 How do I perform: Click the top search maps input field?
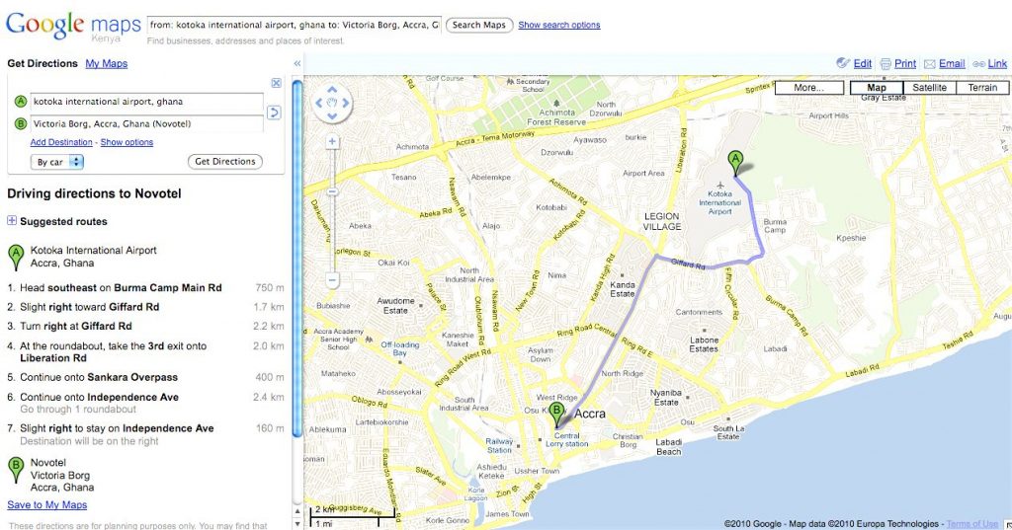pos(294,25)
